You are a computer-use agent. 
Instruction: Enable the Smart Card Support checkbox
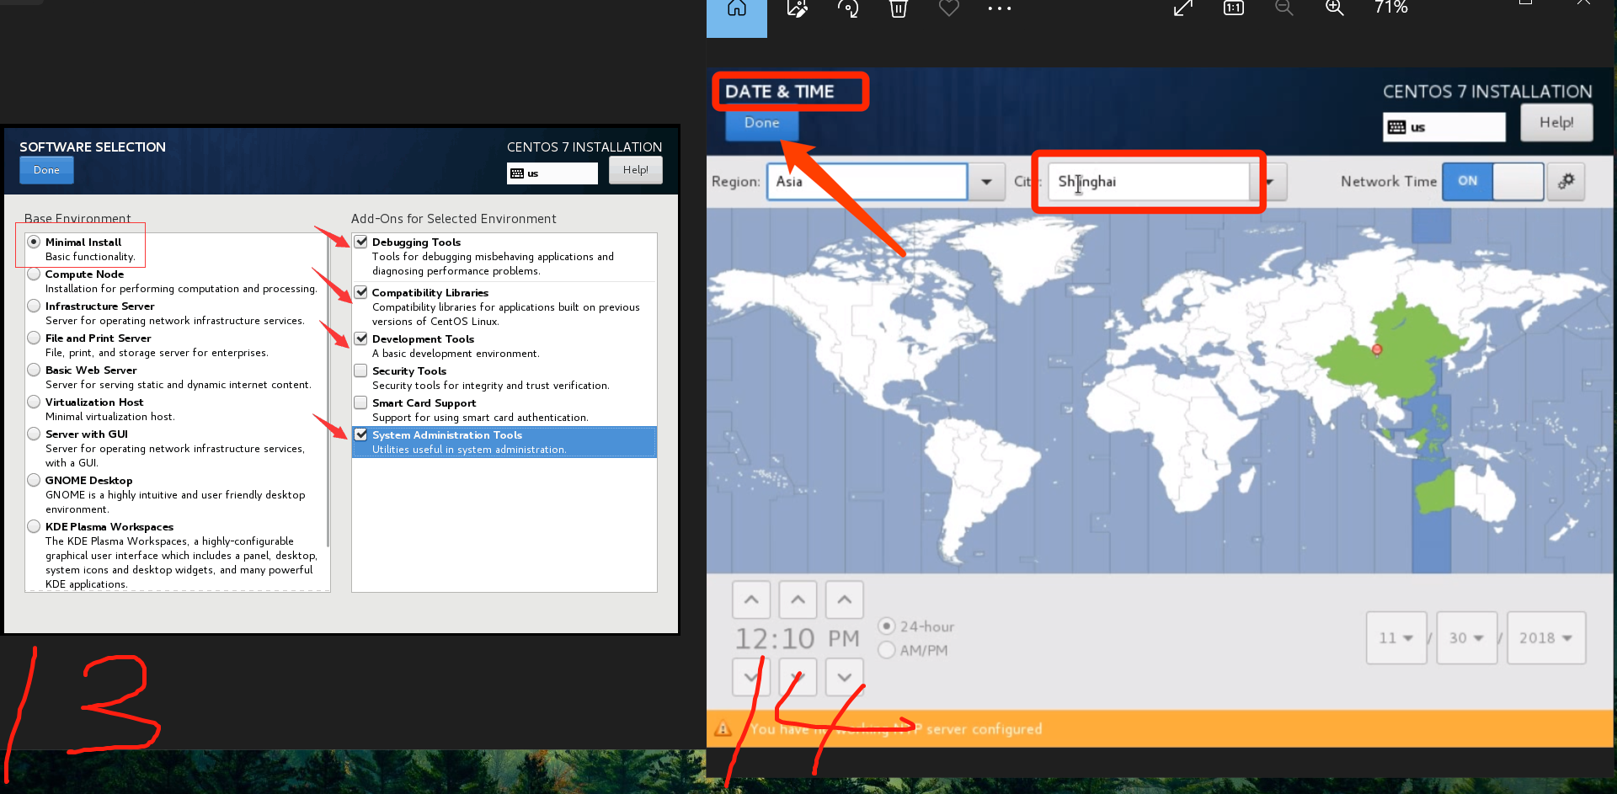(x=360, y=402)
